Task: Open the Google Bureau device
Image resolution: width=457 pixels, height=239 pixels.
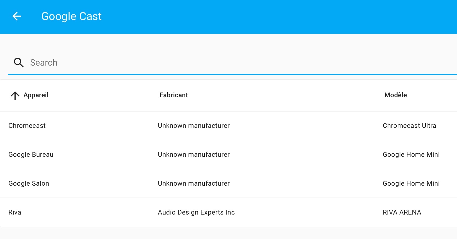Action: pos(229,155)
